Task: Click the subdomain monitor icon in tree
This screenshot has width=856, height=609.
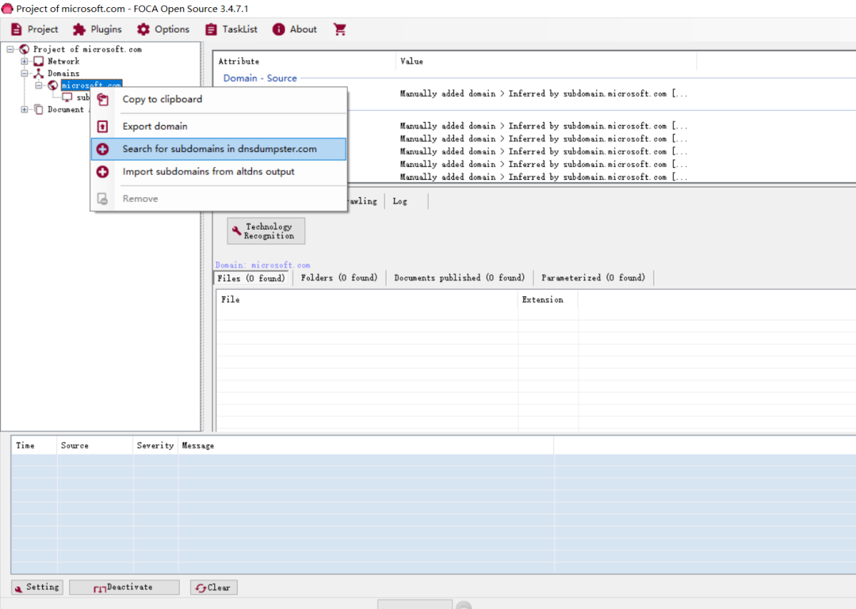Action: (x=67, y=97)
